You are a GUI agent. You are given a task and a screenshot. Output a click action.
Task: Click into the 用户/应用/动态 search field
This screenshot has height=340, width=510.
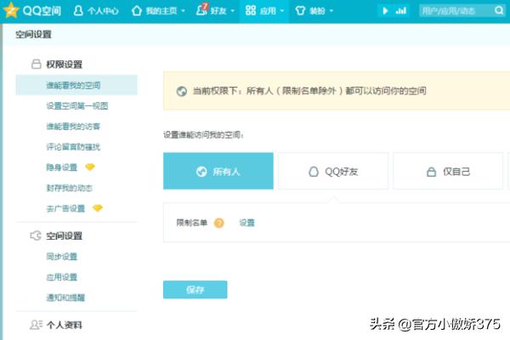pos(456,11)
